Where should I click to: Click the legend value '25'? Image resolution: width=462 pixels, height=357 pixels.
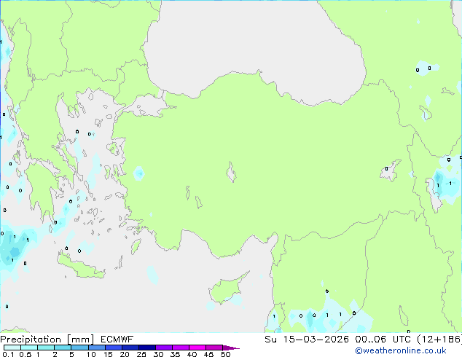pyautogui.click(x=141, y=354)
